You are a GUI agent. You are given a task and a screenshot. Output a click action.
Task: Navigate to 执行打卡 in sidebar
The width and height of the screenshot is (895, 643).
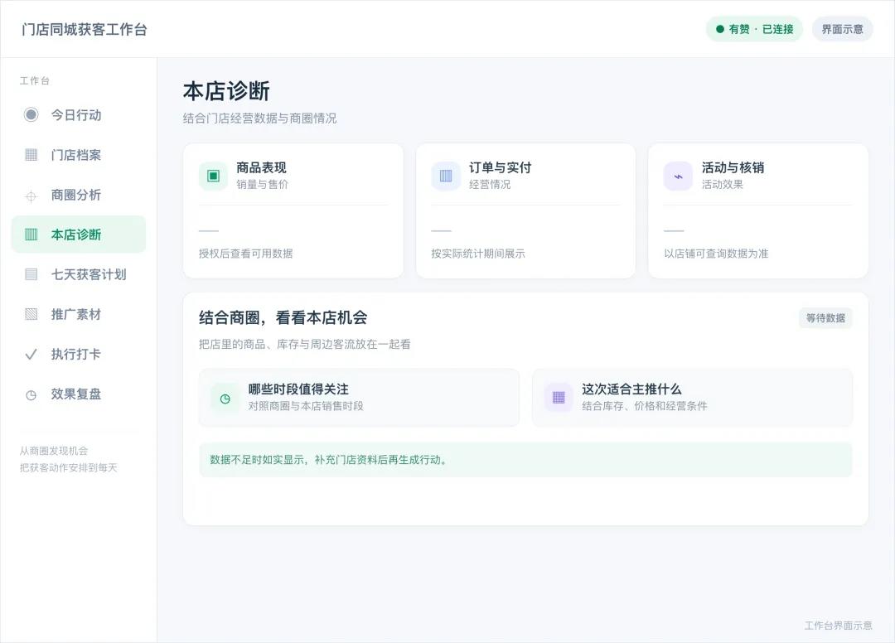(79, 355)
